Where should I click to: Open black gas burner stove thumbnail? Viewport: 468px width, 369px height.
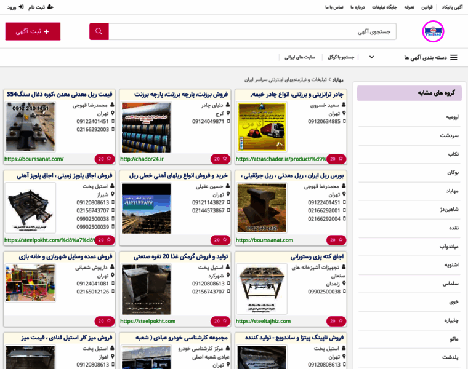(x=30, y=208)
